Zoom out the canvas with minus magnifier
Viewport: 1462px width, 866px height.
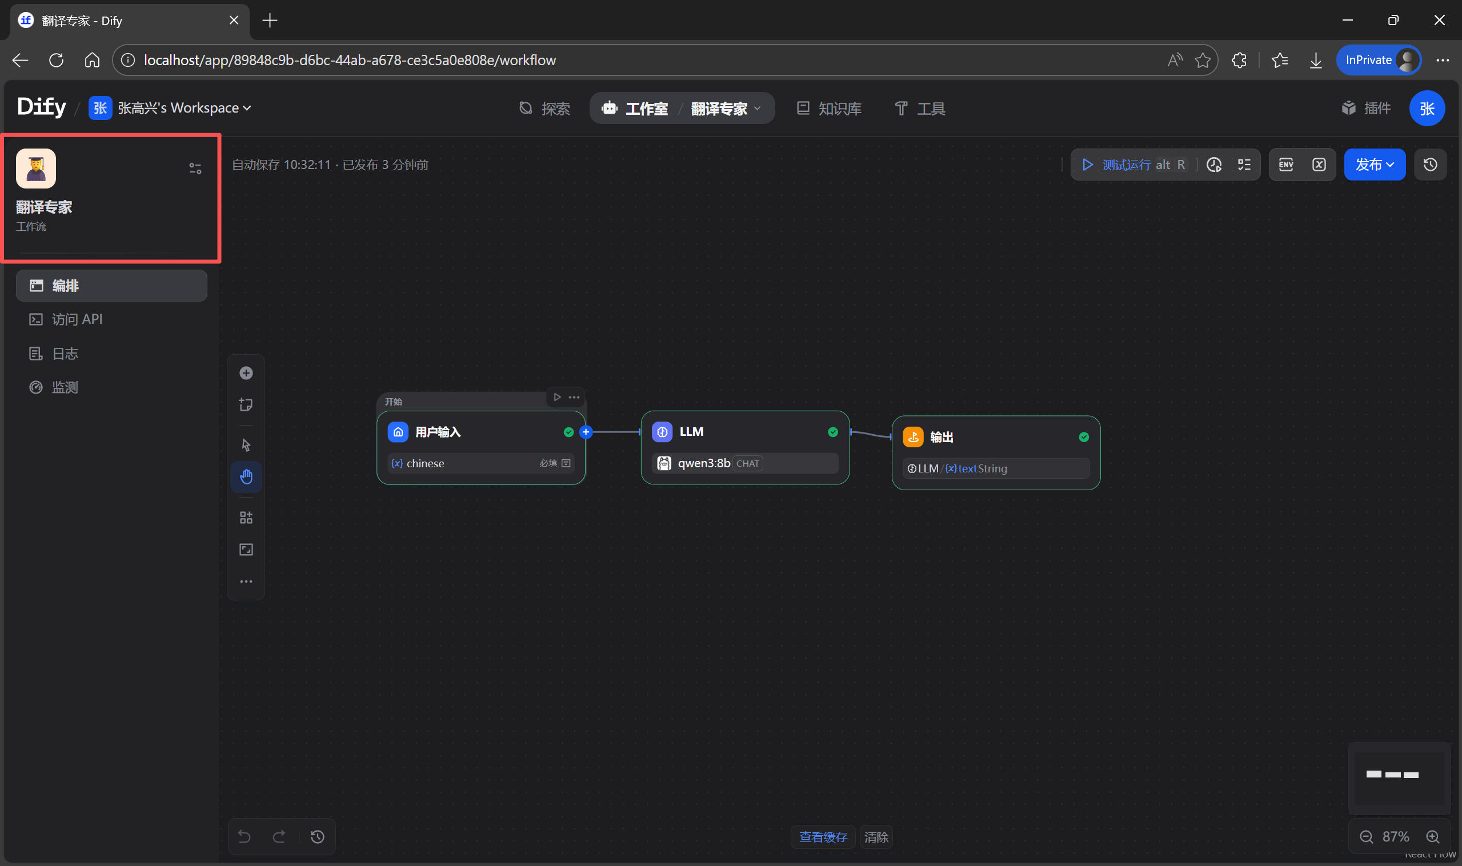click(1365, 837)
